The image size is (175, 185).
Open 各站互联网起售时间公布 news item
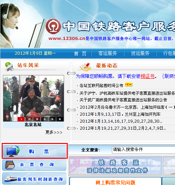pos(101,85)
